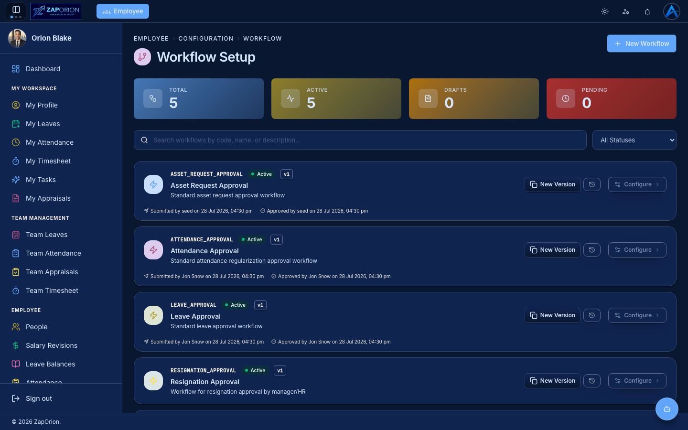
Task: Click the Salary Revisions dollar icon
Action: 16,345
